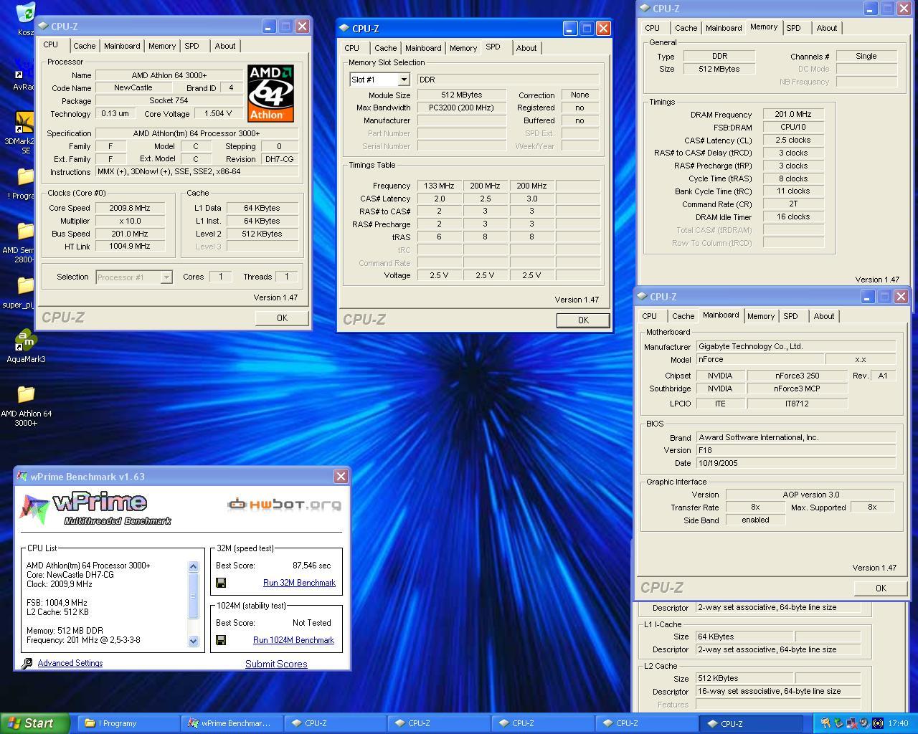
Task: Click the 87,546 sec best score text
Action: [x=311, y=566]
